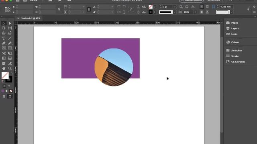257x144 pixels.
Task: Open the corner shape dropdown
Action: pos(232,12)
